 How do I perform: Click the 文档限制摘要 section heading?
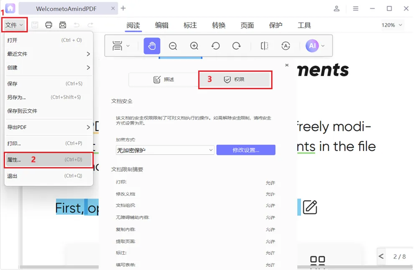point(127,170)
